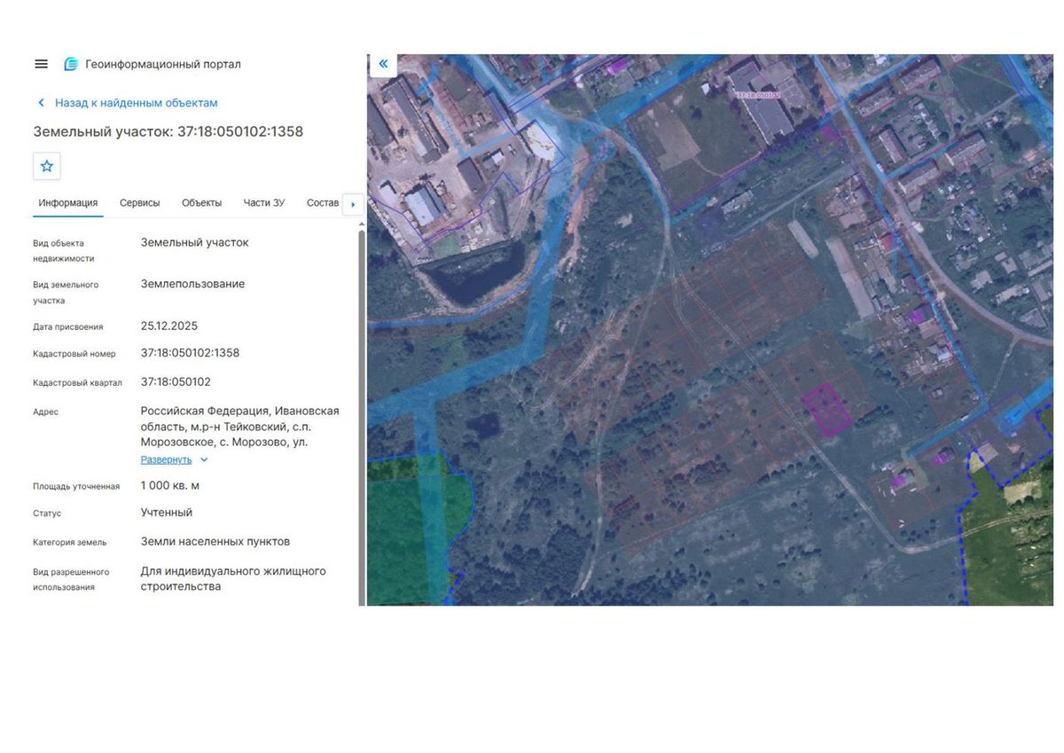The image size is (1064, 753).
Task: Click the highlighted magenta parcel on the map
Action: click(826, 410)
